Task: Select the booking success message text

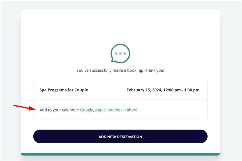Action: (x=120, y=70)
